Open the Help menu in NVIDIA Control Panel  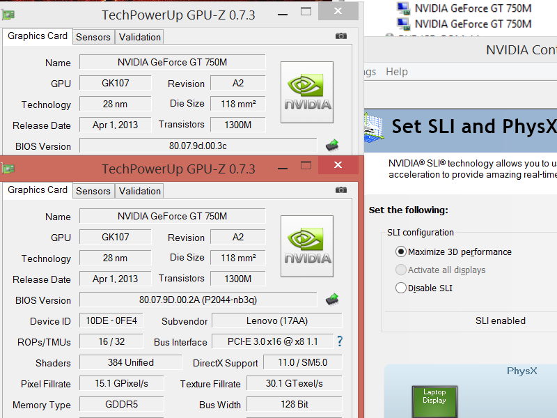(x=397, y=72)
